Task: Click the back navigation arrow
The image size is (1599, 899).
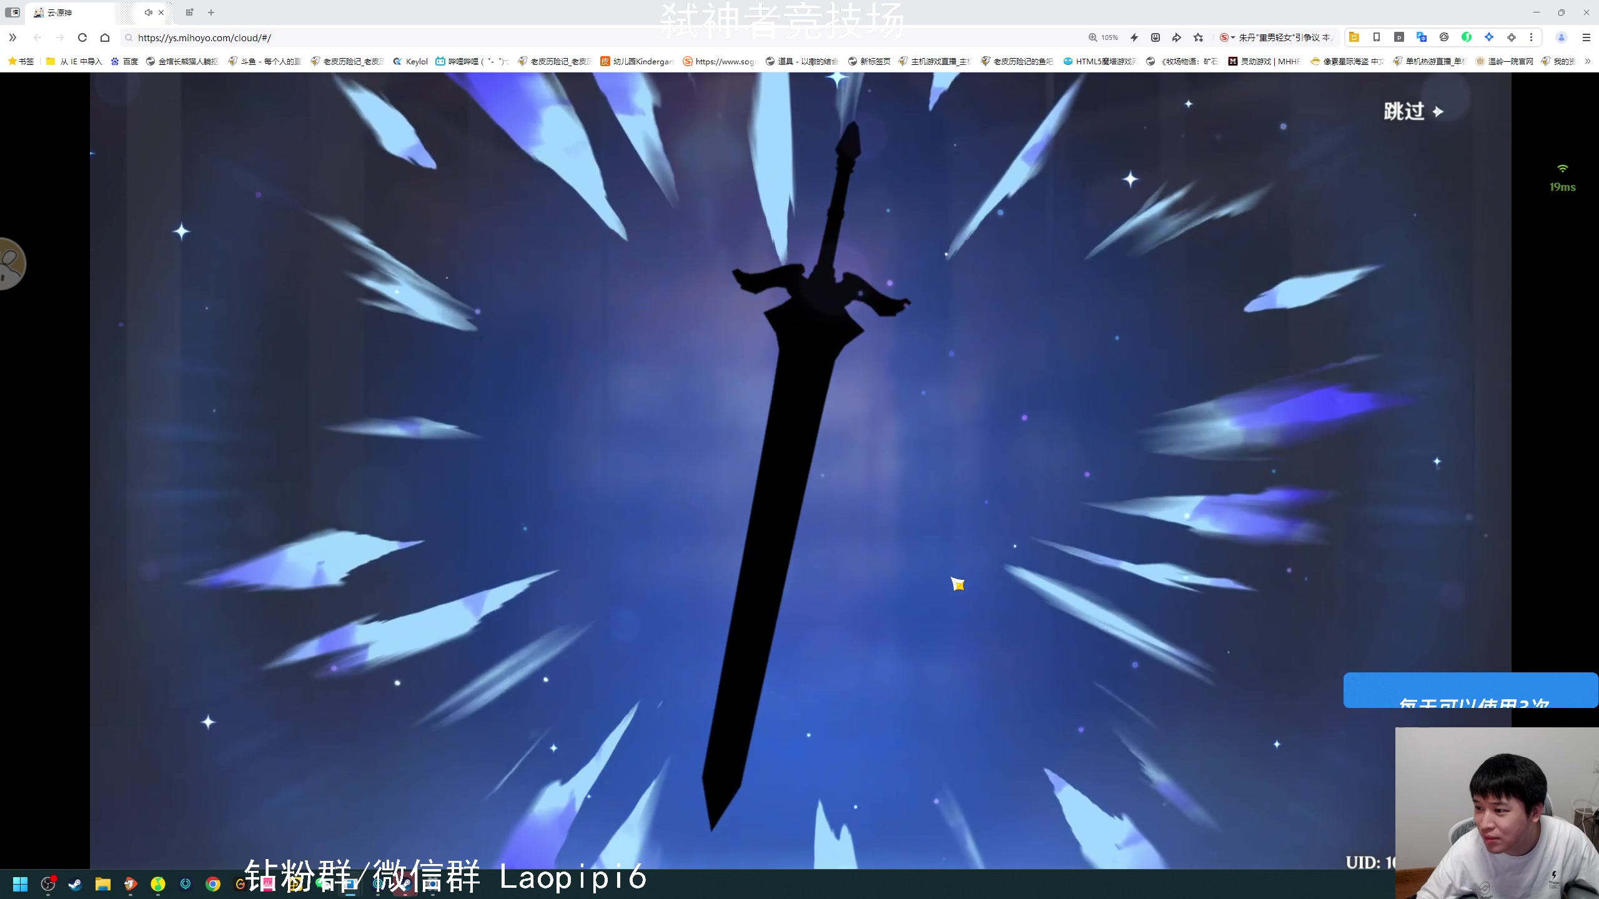Action: tap(37, 37)
